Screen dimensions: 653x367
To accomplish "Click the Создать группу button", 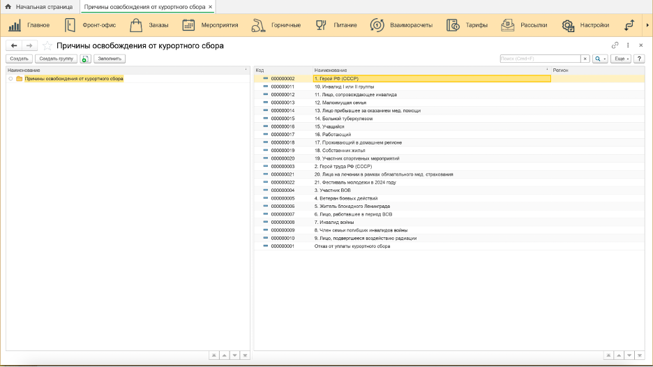I will 57,59.
